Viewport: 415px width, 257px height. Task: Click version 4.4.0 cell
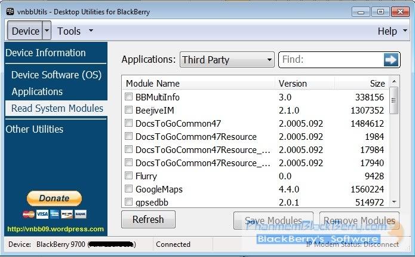click(289, 189)
